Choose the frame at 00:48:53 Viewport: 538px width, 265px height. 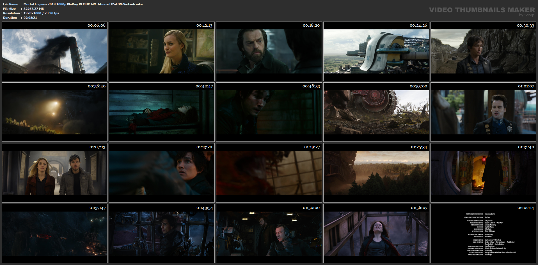click(269, 112)
